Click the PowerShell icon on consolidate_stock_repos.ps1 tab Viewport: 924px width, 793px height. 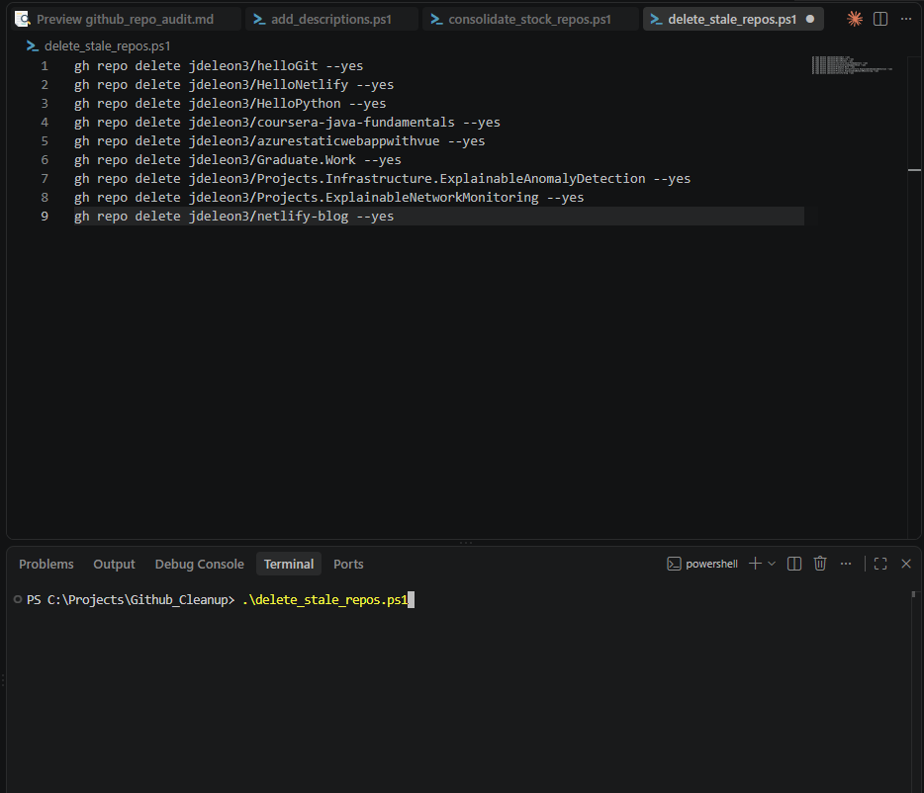tap(436, 20)
